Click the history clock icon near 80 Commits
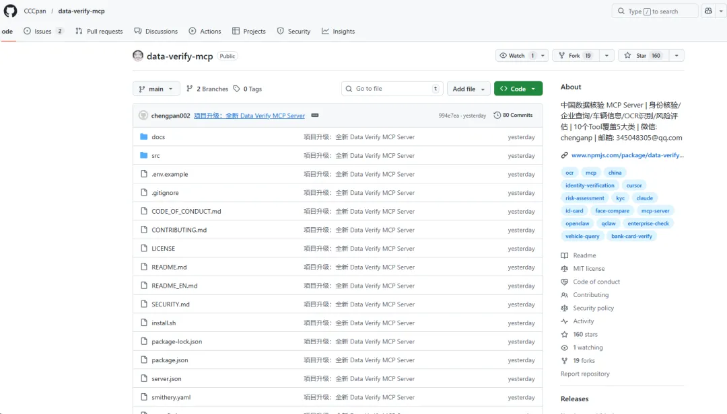The width and height of the screenshot is (727, 414). [x=497, y=116]
